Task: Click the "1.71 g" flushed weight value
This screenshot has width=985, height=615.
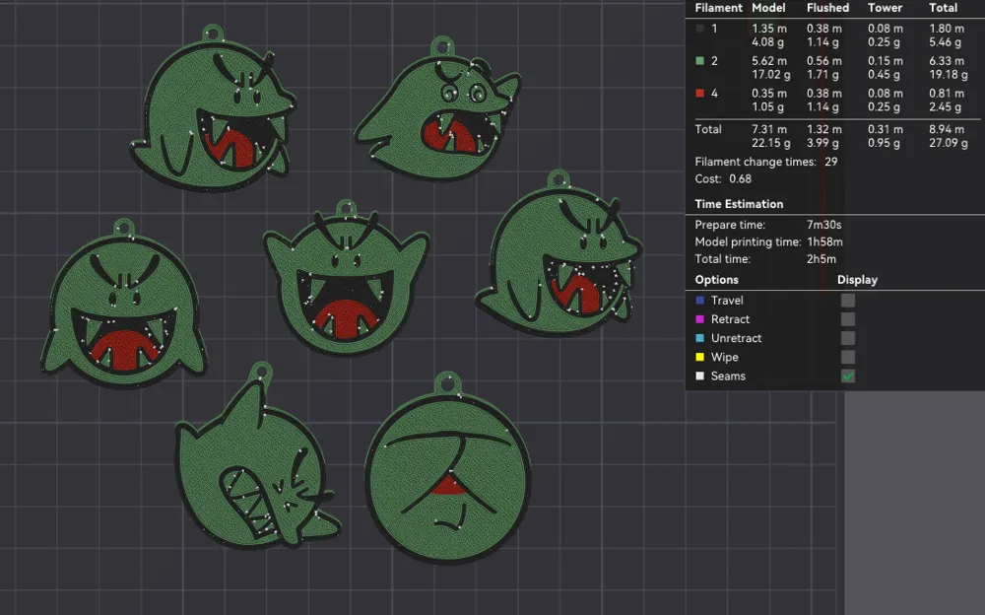Action: point(822,75)
